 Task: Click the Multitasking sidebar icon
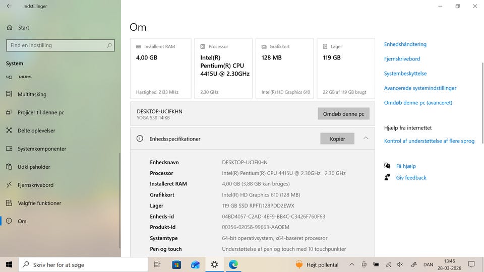click(x=9, y=94)
